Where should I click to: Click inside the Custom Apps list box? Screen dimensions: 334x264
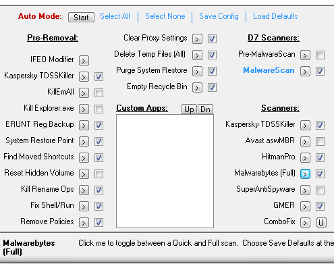click(x=165, y=171)
